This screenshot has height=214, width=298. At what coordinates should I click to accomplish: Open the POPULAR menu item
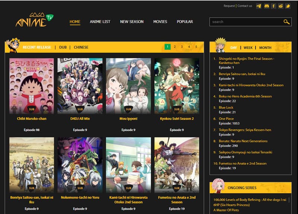point(185,22)
